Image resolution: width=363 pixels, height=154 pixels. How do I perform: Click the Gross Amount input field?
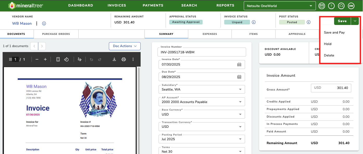(x=331, y=88)
